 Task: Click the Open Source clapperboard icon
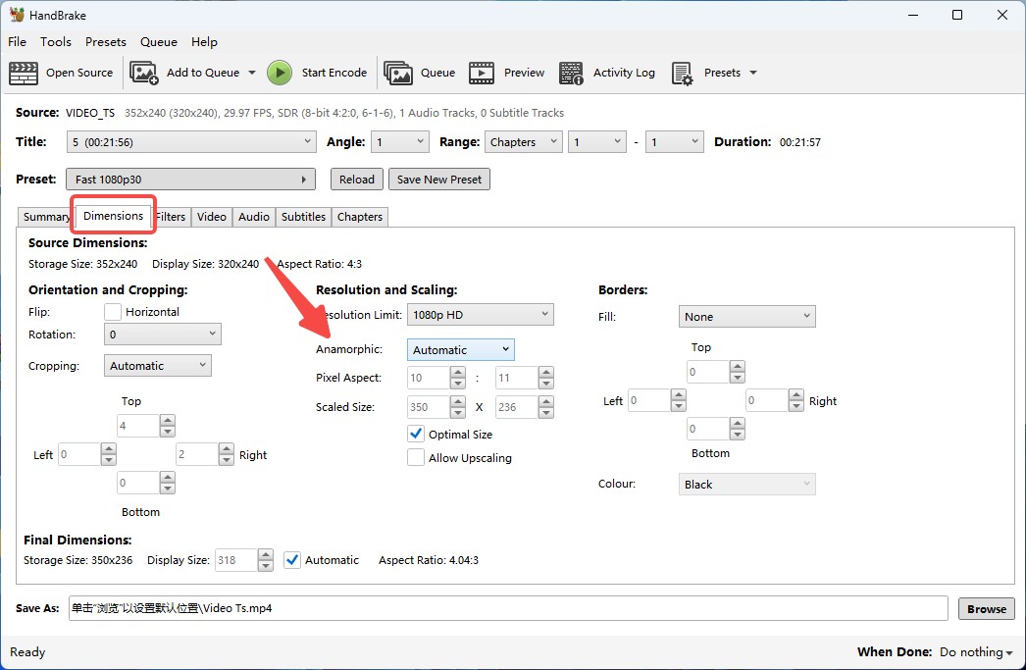click(x=24, y=73)
